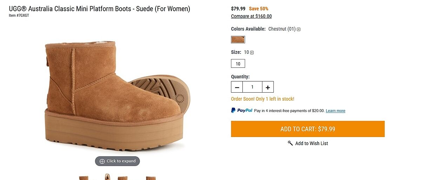This screenshot has width=421, height=180.
Task: Remove the Chestnut color selection via x icon
Action: (299, 29)
